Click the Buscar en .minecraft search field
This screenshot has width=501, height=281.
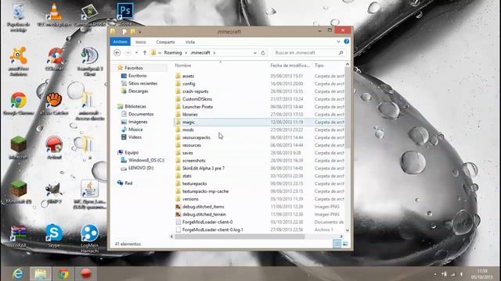(309, 53)
